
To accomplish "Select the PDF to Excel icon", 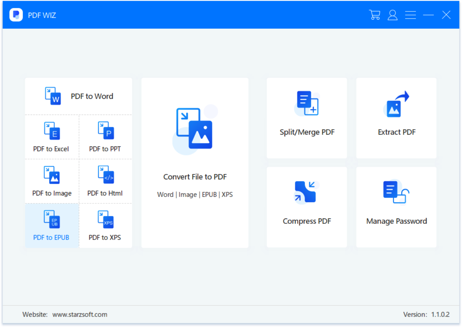I will pos(52,131).
